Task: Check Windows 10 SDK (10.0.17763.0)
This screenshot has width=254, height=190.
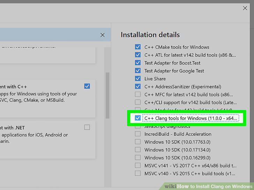Action: point(138,142)
